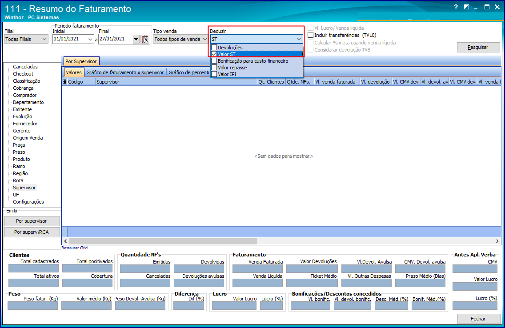Enable Incluir transferências (TV10)

coord(310,35)
